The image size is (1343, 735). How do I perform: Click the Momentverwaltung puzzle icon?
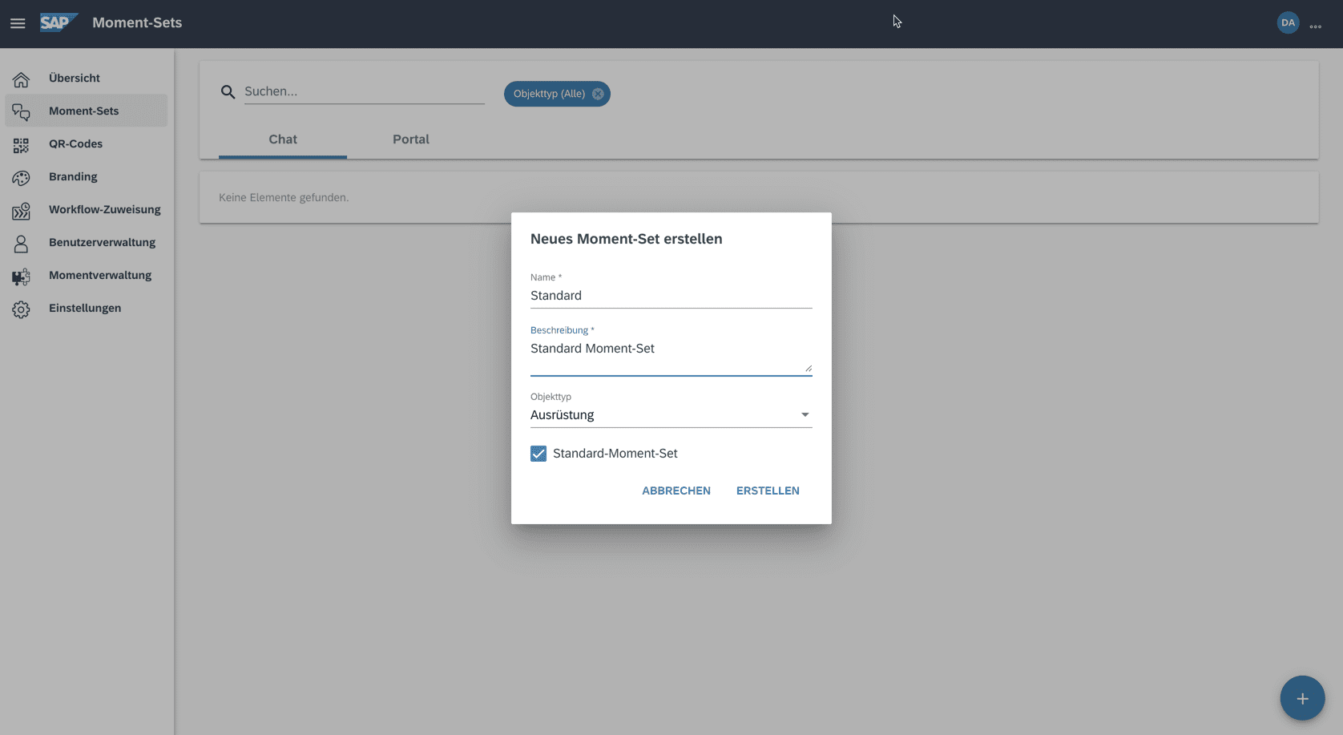click(21, 277)
